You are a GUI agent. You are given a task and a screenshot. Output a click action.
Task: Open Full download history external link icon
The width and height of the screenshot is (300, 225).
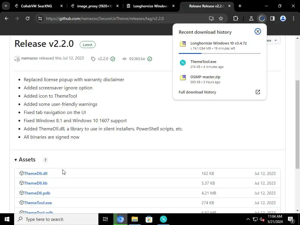(x=258, y=92)
